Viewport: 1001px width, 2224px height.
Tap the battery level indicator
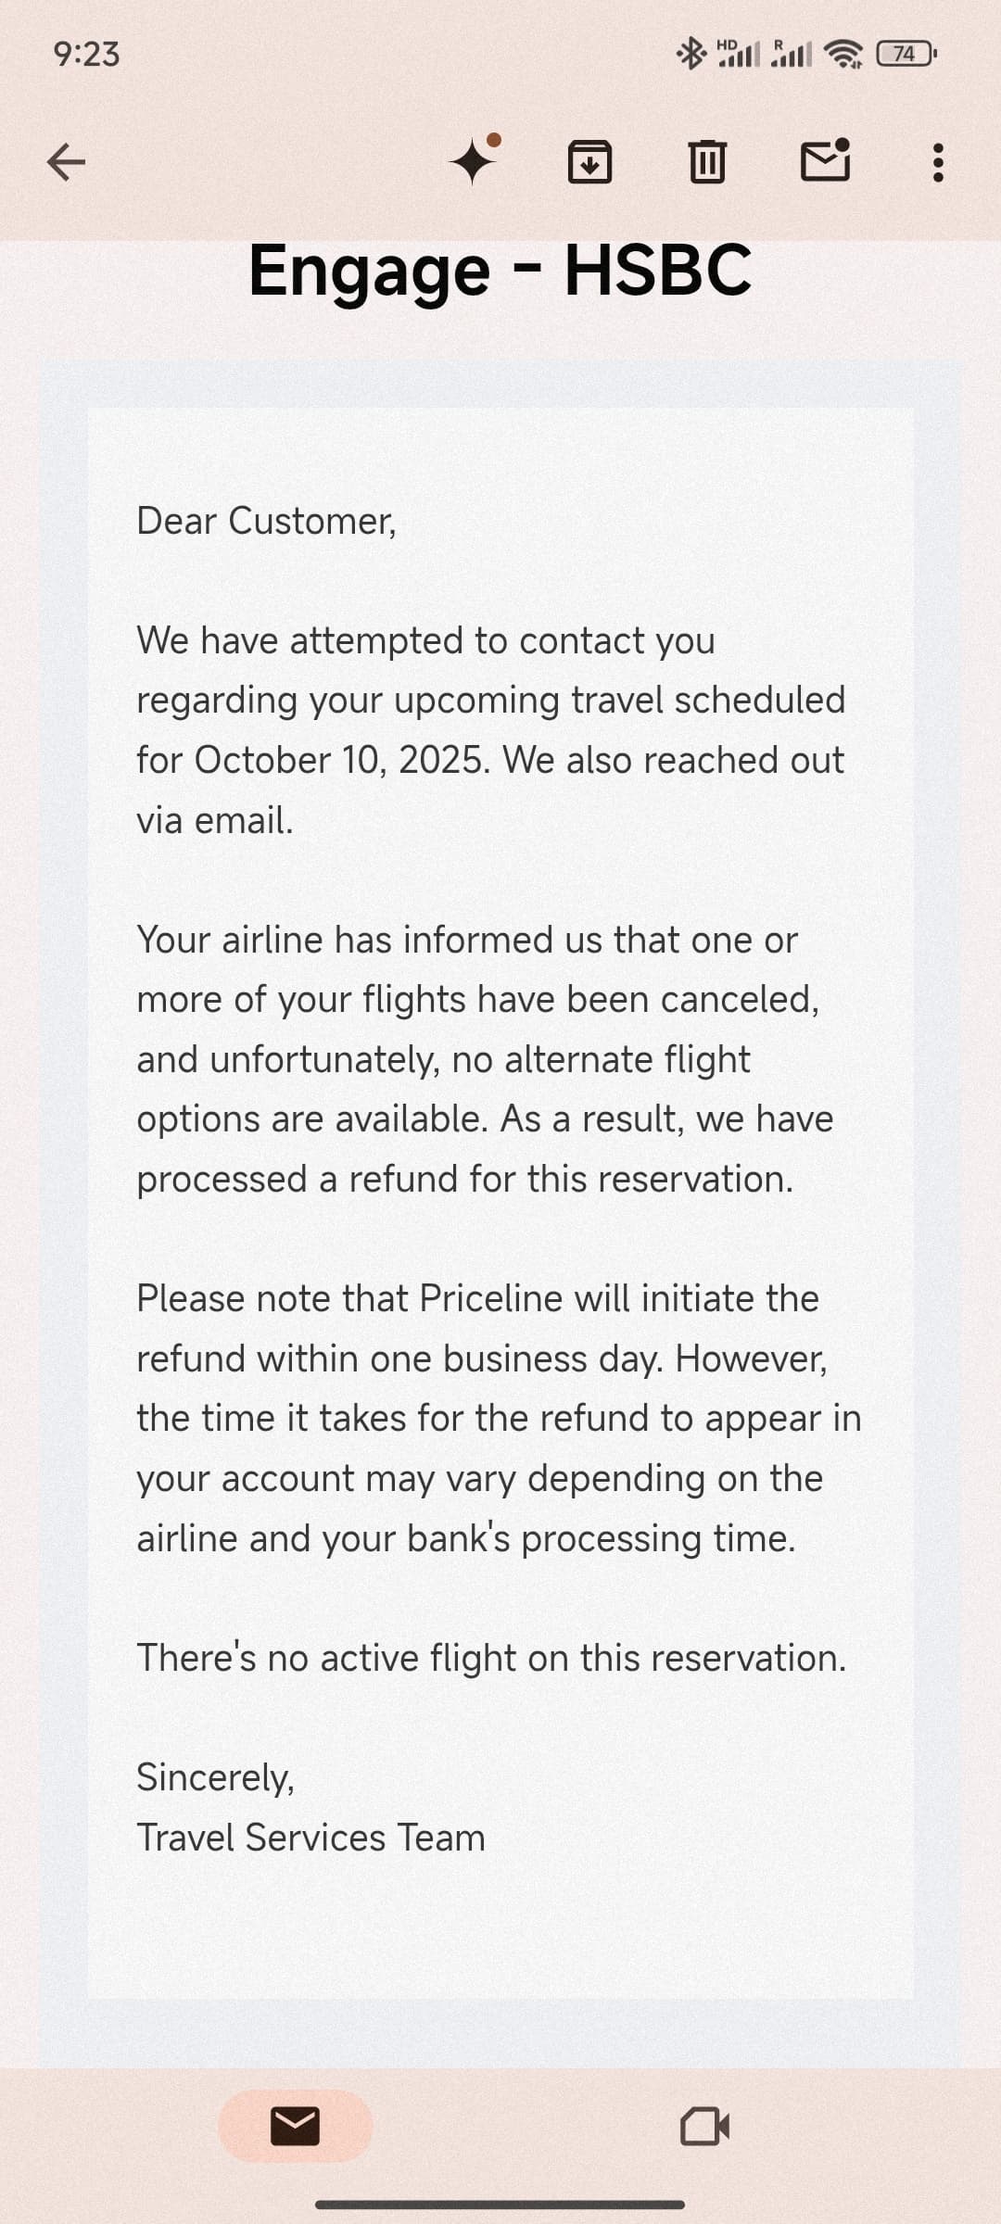point(906,54)
